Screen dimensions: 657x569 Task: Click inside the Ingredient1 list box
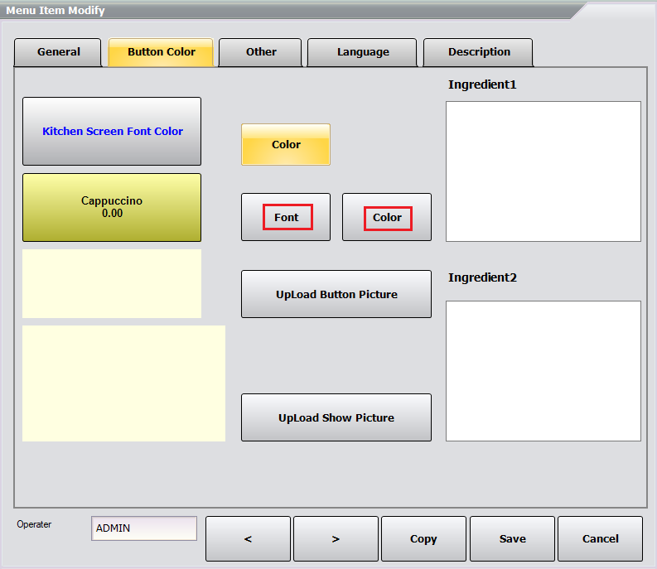(543, 171)
